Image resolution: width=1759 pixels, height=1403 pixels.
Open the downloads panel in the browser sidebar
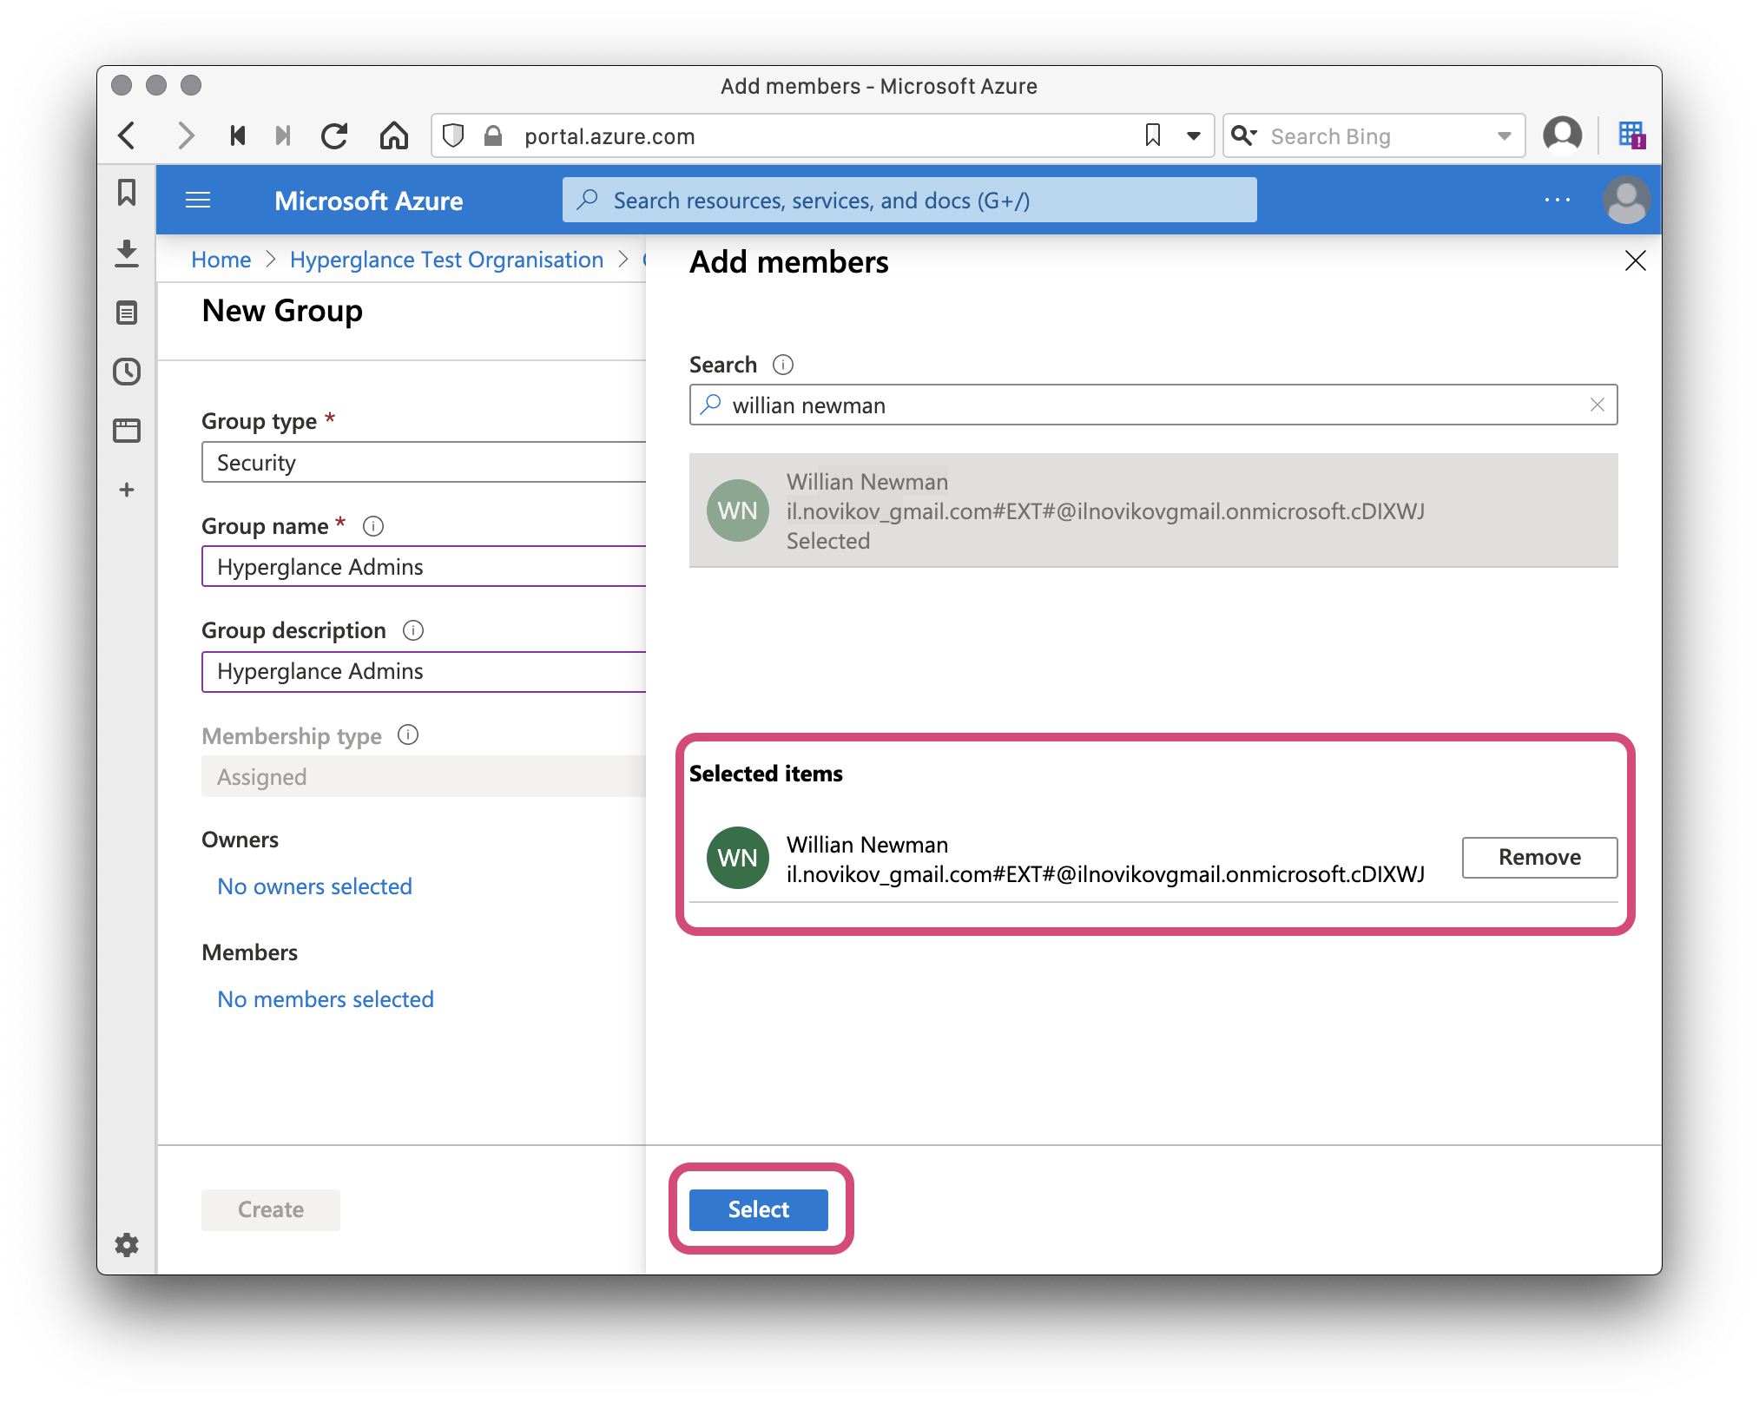coord(127,254)
